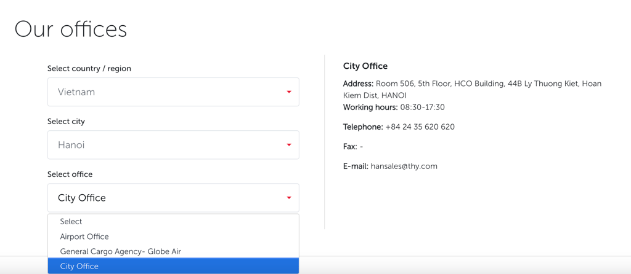Open the Vietnam country dropdown
Viewport: 631px width, 274px height.
click(173, 92)
